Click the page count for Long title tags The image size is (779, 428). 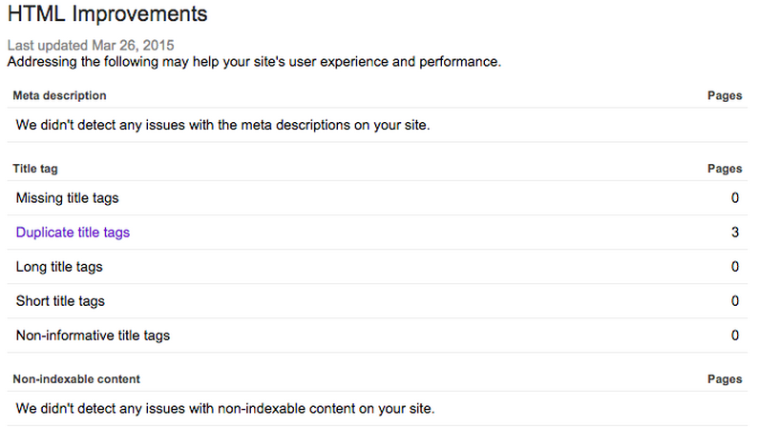[735, 267]
